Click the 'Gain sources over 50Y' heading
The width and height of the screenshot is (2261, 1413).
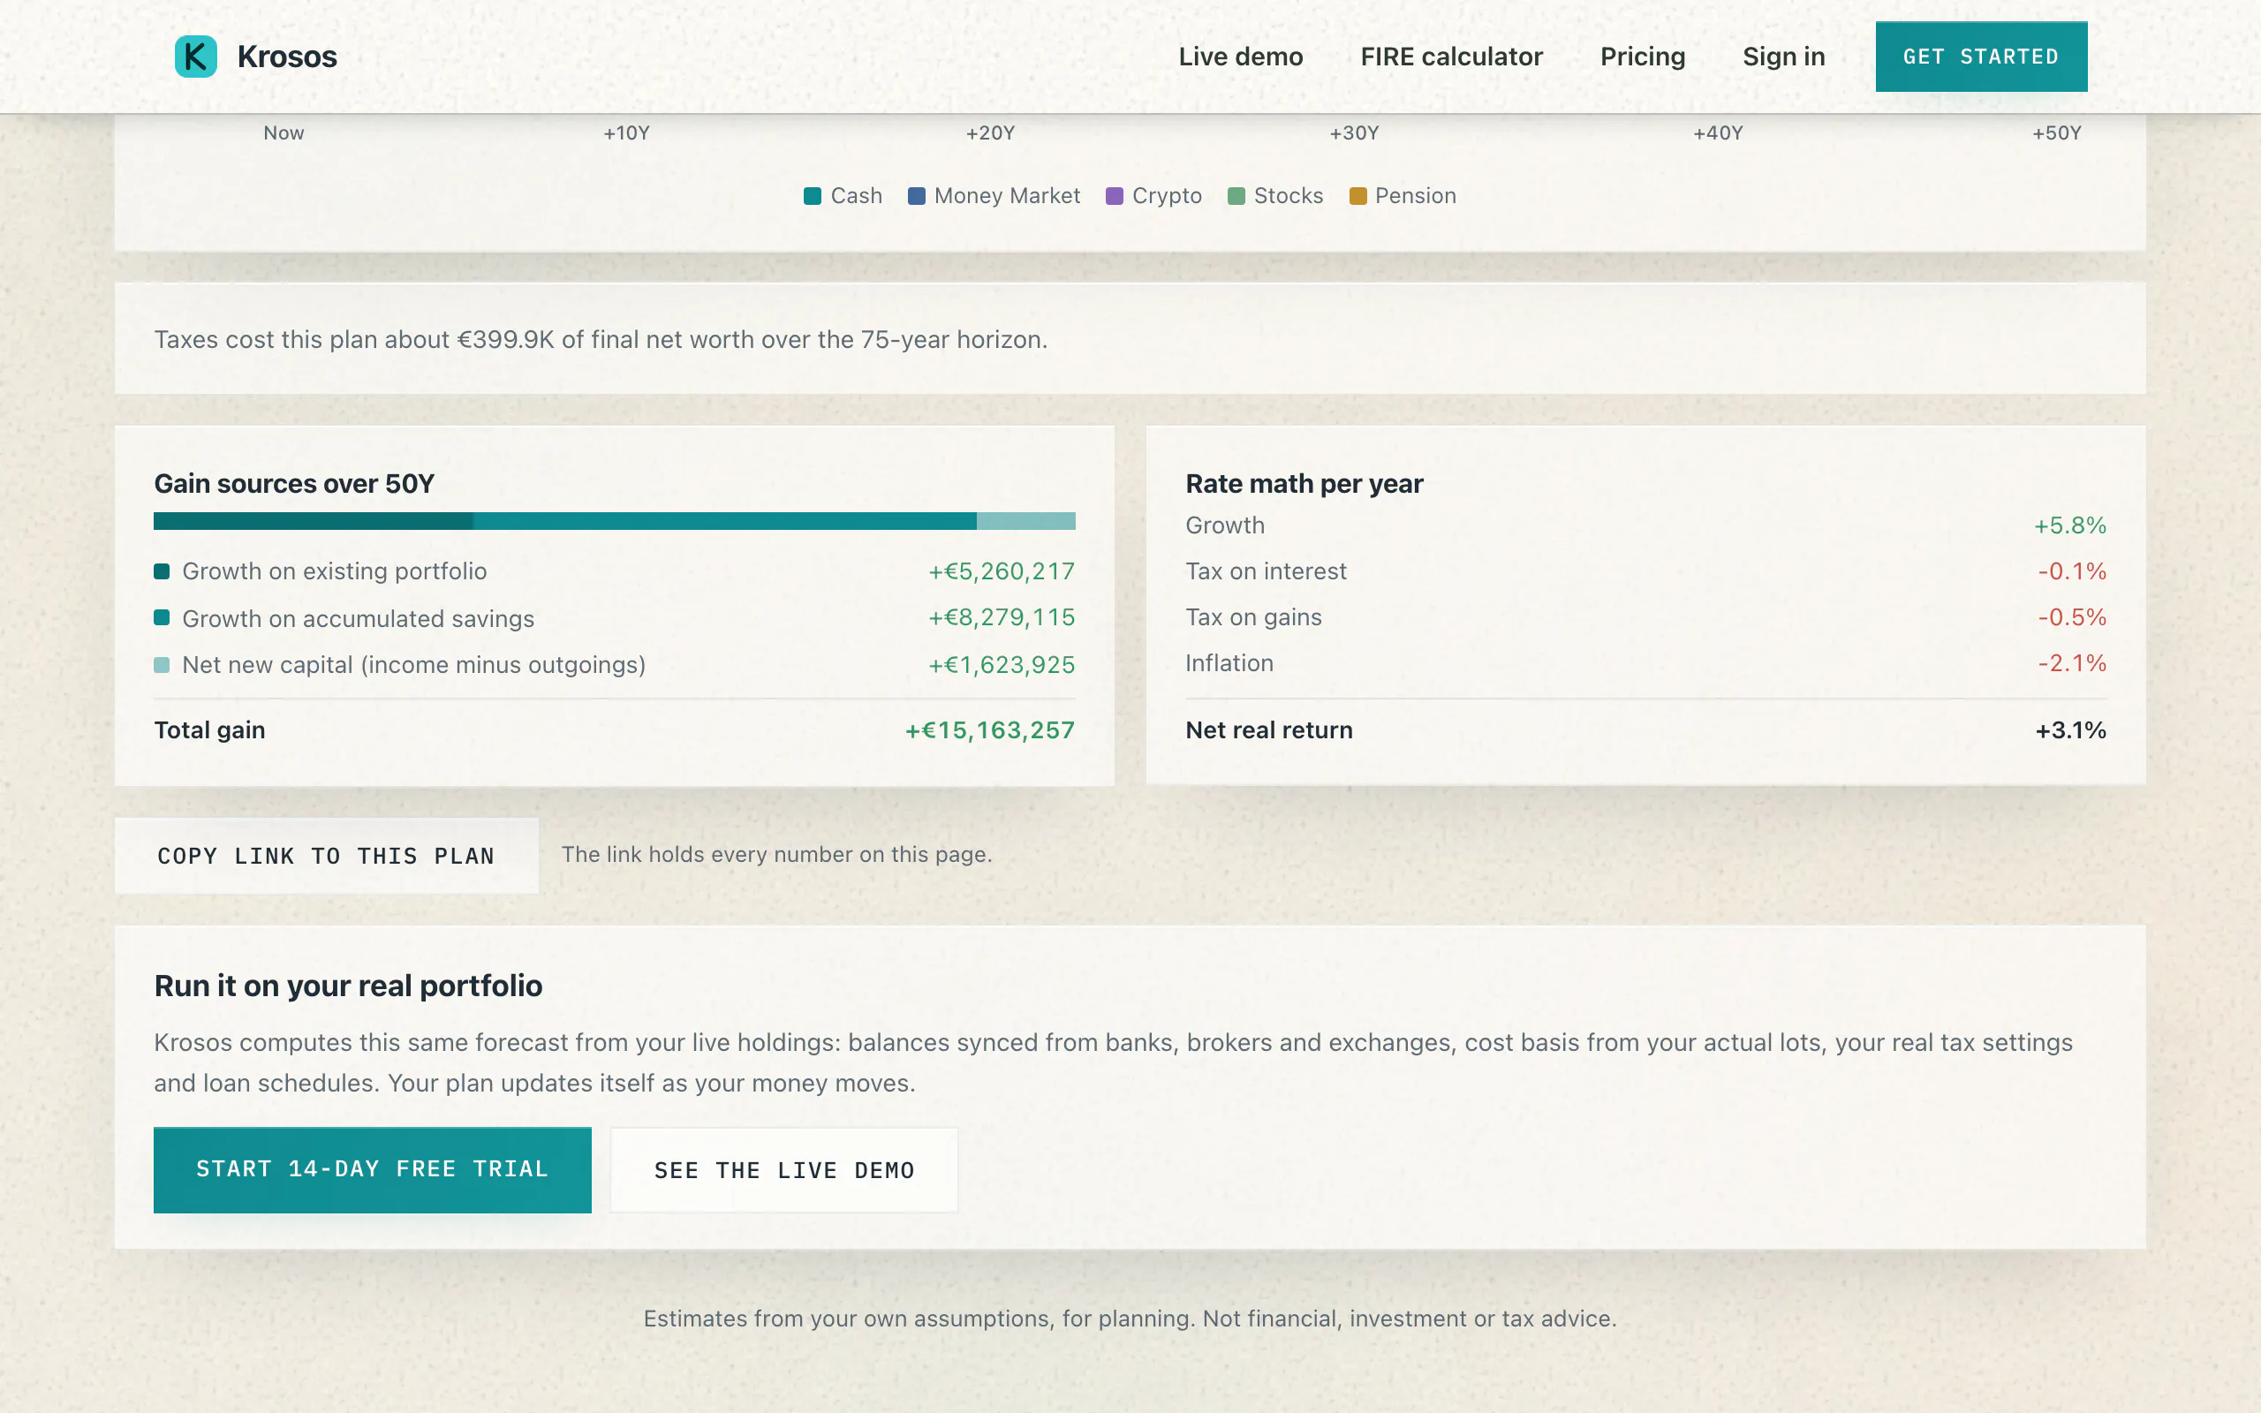coord(294,483)
